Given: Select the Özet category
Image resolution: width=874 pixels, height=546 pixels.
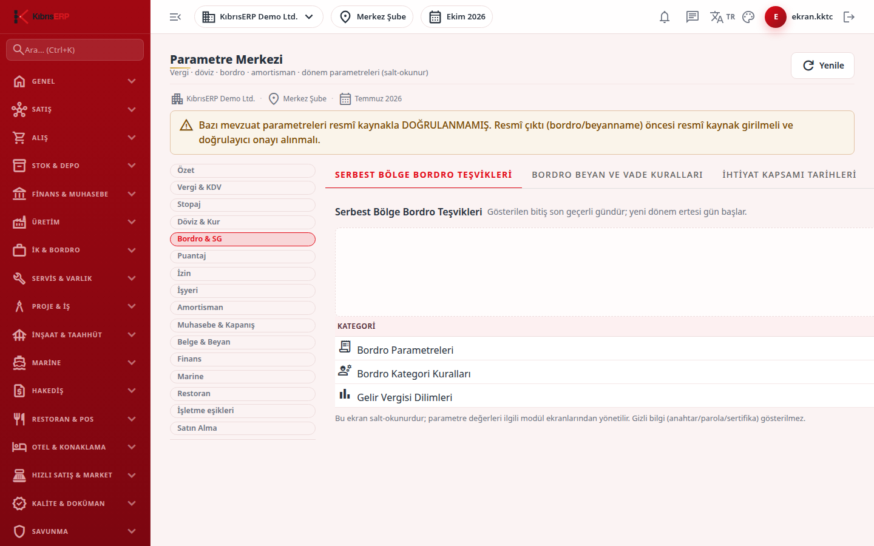Looking at the screenshot, I should (x=243, y=170).
